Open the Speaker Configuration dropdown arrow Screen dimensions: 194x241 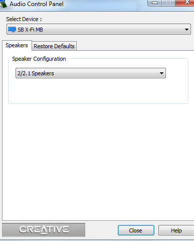click(161, 73)
